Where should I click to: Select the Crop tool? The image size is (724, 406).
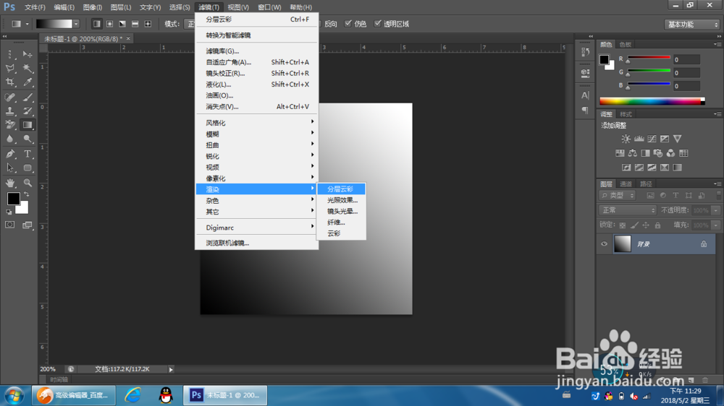tap(10, 82)
